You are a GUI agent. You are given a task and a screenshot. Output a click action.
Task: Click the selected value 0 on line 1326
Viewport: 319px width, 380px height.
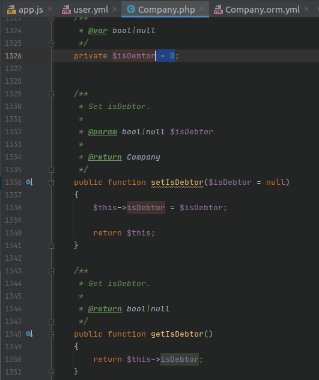click(x=172, y=56)
